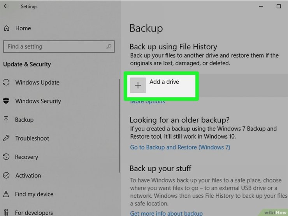288x216 pixels.
Task: Click the Find my device person icon
Action: [6, 194]
